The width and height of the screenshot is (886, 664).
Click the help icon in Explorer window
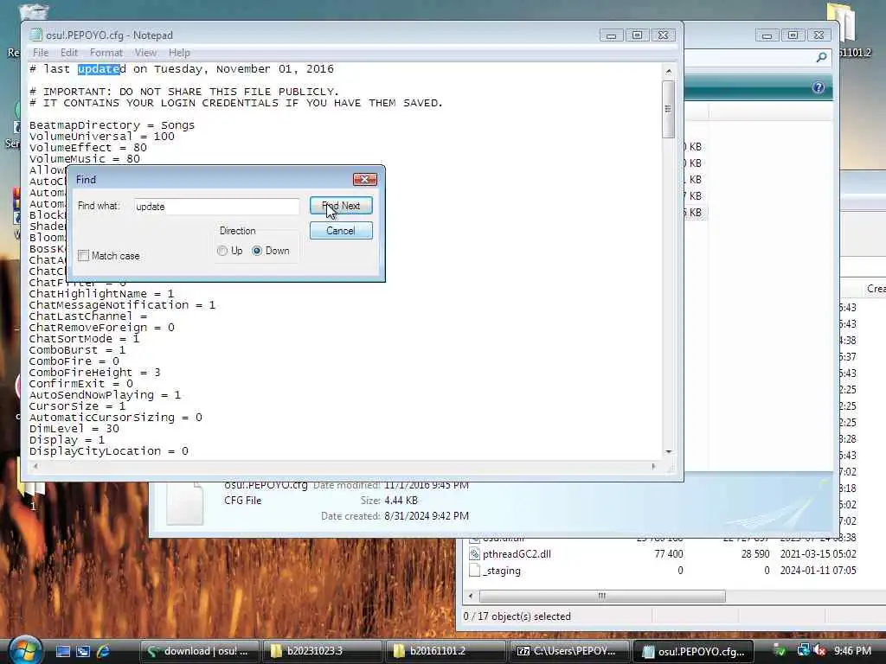[818, 87]
